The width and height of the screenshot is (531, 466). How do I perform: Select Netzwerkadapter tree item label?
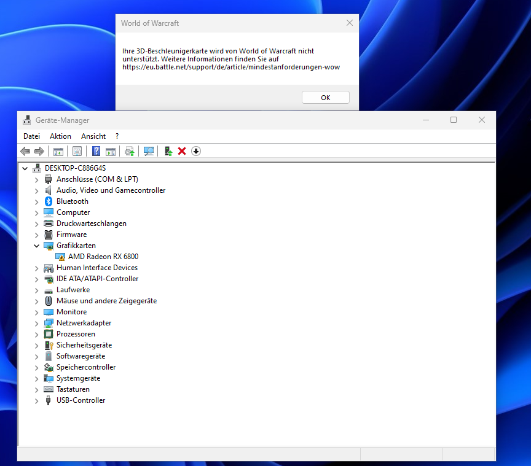(x=84, y=323)
